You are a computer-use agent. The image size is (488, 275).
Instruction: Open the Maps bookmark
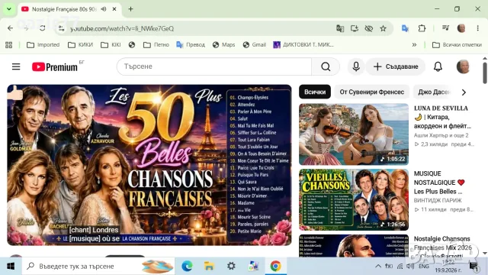[223, 45]
